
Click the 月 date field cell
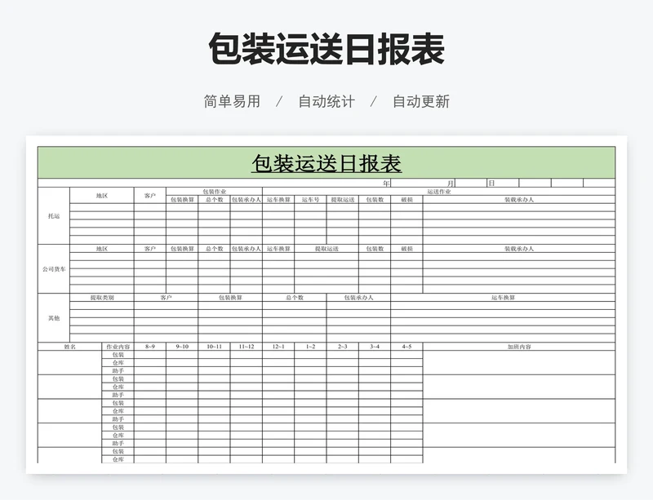coord(450,184)
